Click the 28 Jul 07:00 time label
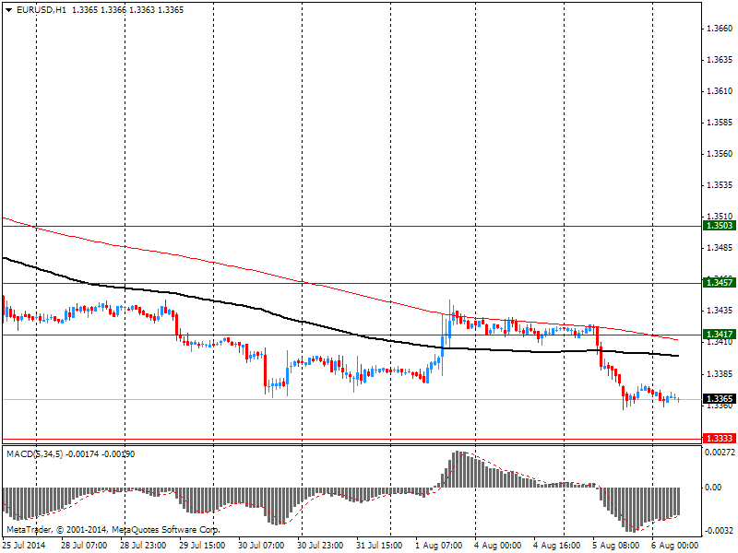The width and height of the screenshot is (738, 553). coord(84,546)
